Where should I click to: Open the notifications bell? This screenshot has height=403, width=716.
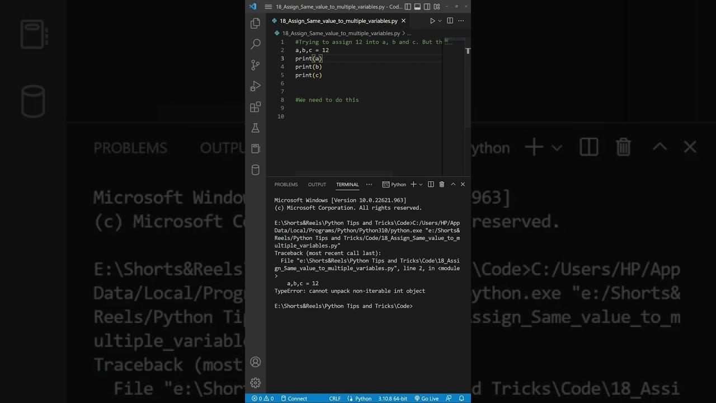[461, 399]
